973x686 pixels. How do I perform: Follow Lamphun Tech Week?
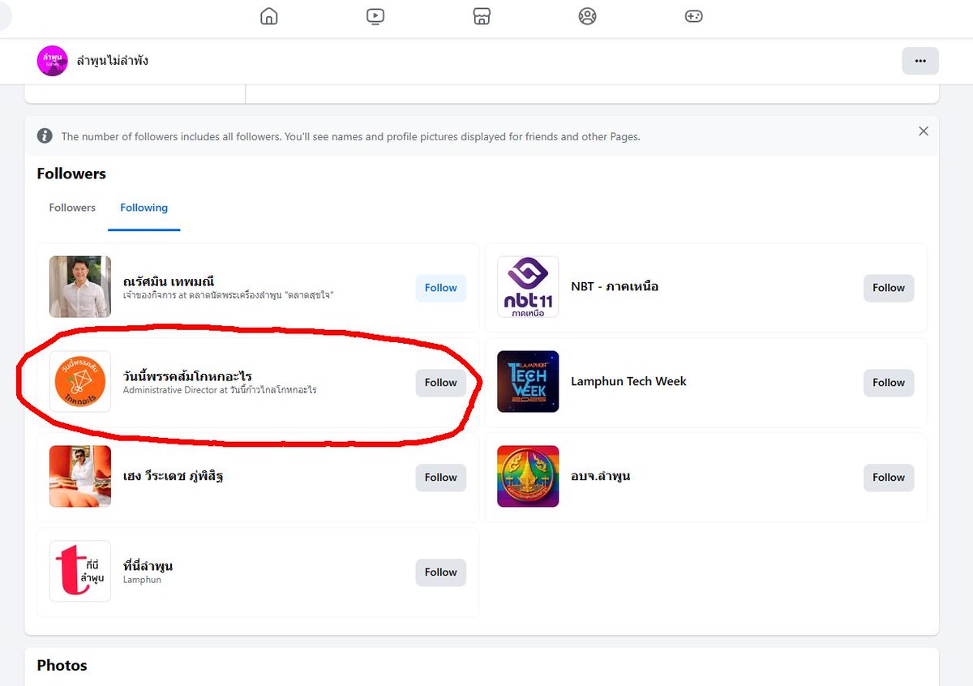pos(889,383)
